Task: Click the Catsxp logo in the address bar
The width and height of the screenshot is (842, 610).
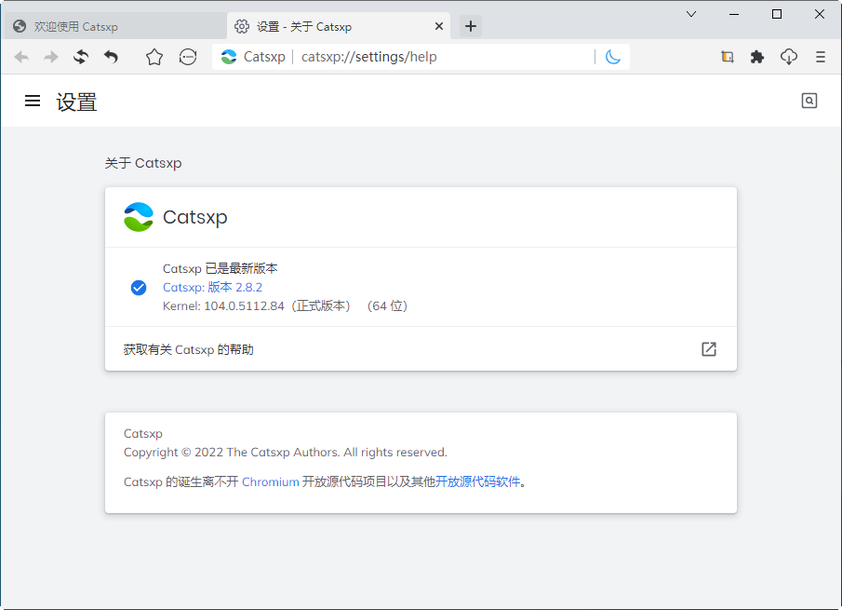Action: tap(229, 57)
